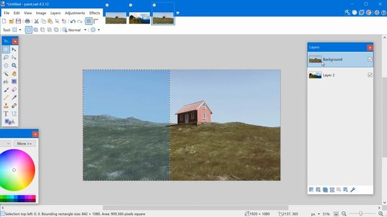Choose Add (union) selection mode
The width and height of the screenshot is (387, 217).
click(36, 30)
